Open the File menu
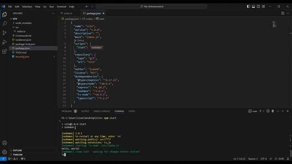This screenshot has height=164, width=292. (x=10, y=6)
